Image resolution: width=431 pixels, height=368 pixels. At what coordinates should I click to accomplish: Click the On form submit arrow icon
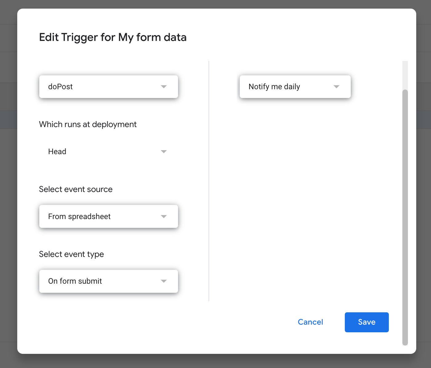click(164, 281)
